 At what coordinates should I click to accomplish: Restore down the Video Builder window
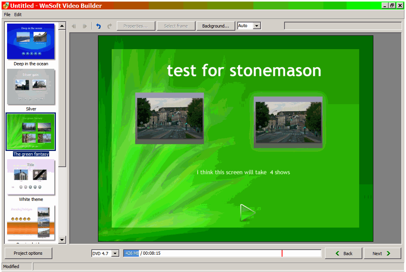(x=392, y=6)
